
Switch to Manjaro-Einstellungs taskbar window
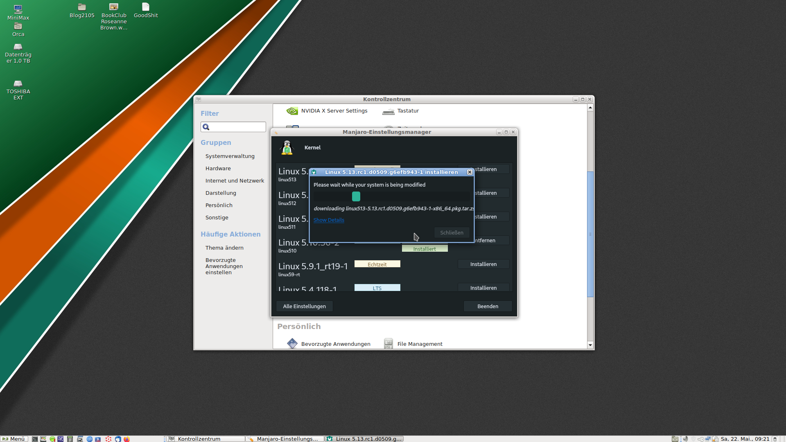[285, 439]
